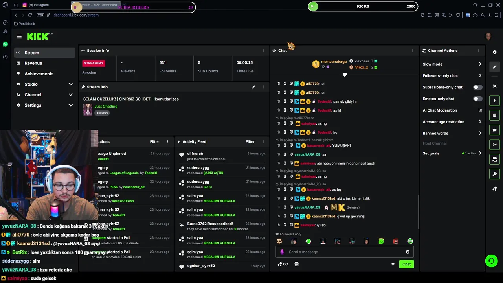503x283 pixels.
Task: Go to Revenue in the sidebar
Action: (x=44, y=63)
